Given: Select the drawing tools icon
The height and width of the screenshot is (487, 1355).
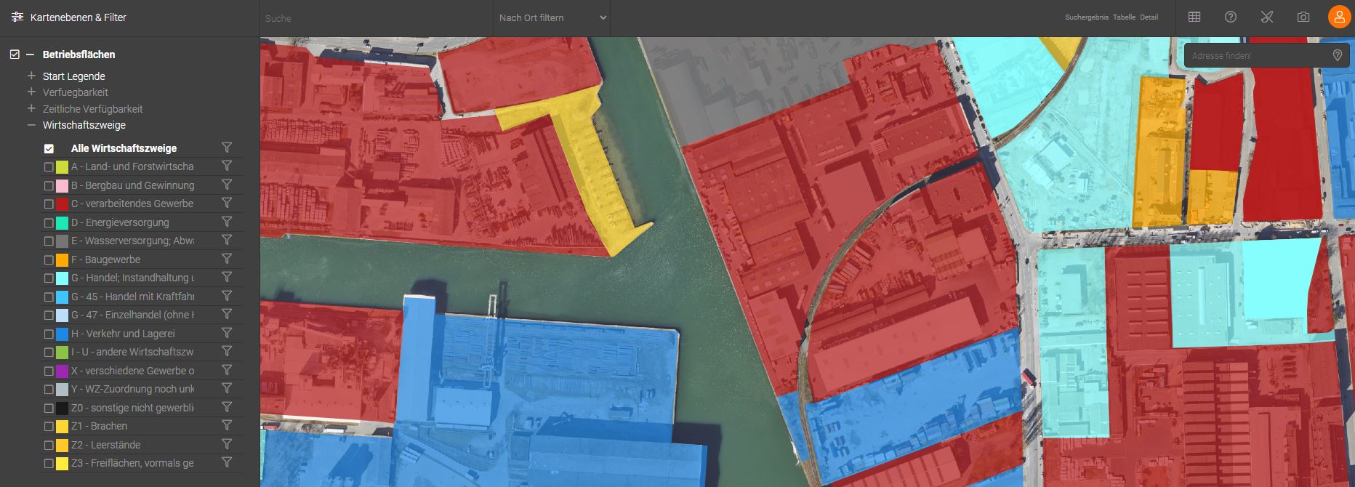Looking at the screenshot, I should (1267, 17).
